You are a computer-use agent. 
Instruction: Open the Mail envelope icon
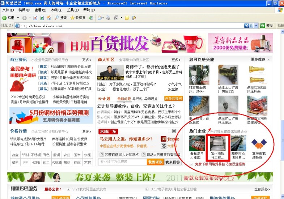point(99,18)
